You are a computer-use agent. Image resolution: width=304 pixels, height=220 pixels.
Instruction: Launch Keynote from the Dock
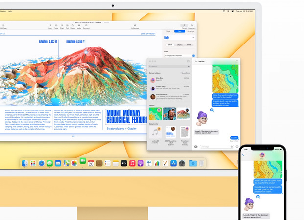pos(149,163)
